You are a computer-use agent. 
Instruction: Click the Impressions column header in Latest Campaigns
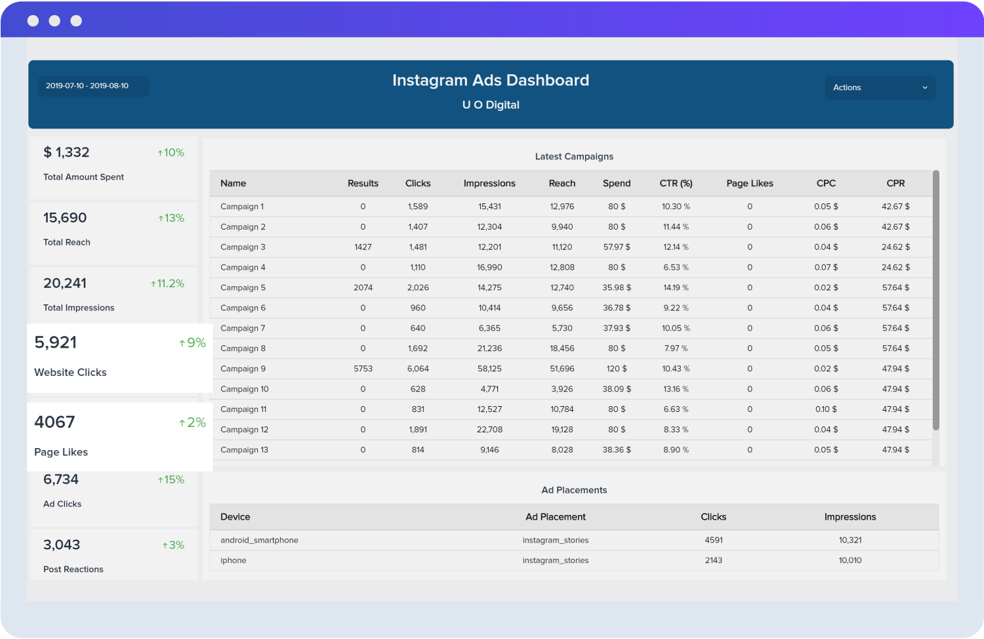pos(489,184)
